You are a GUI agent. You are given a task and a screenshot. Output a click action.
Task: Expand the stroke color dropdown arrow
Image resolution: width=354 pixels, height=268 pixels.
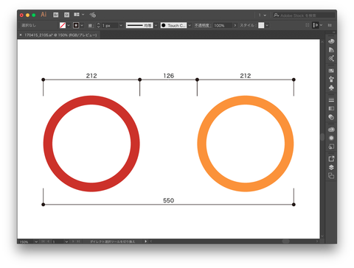(82, 25)
